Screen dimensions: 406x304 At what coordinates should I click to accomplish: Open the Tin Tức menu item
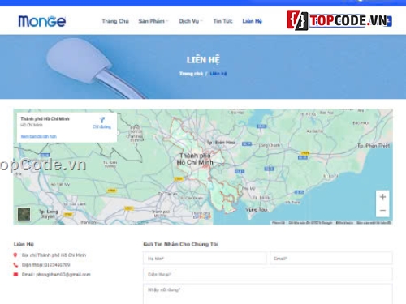(222, 21)
